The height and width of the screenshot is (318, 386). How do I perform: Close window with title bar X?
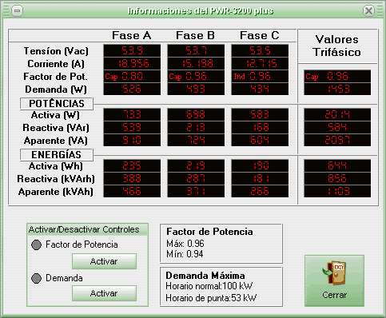point(368,11)
